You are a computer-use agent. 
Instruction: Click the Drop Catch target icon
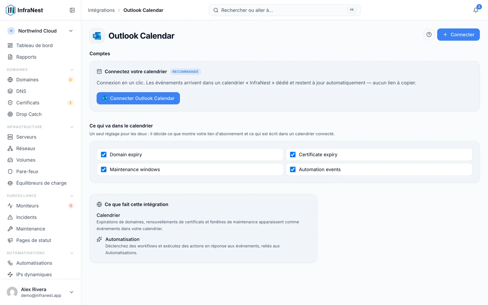(x=10, y=114)
